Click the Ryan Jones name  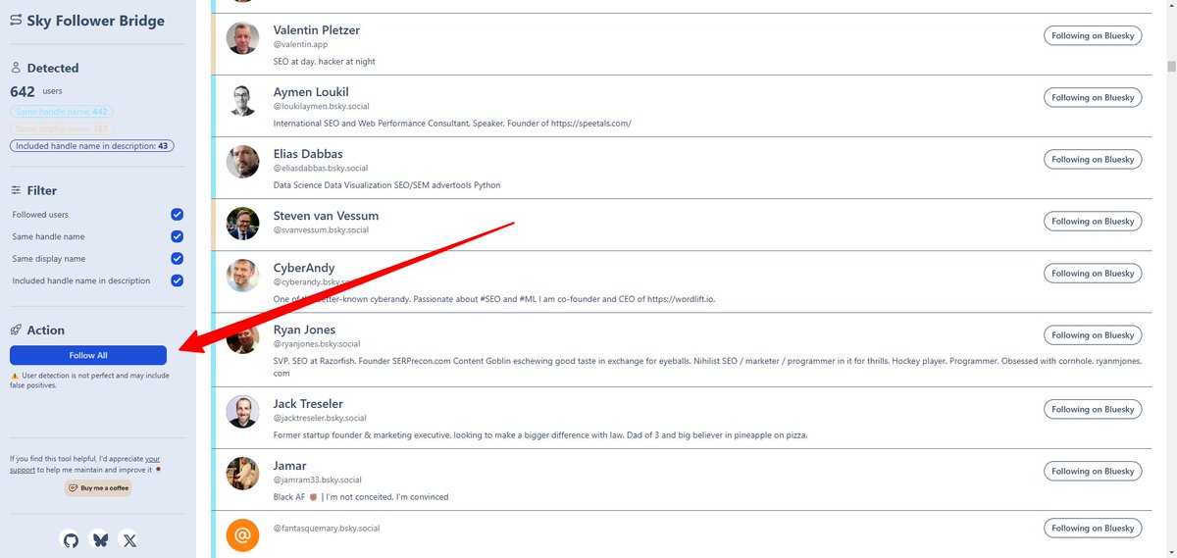(304, 330)
